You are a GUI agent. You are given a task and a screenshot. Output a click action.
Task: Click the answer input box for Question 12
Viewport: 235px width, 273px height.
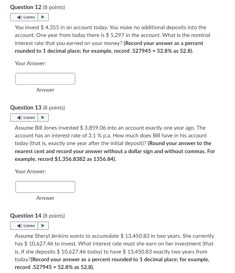point(45,79)
